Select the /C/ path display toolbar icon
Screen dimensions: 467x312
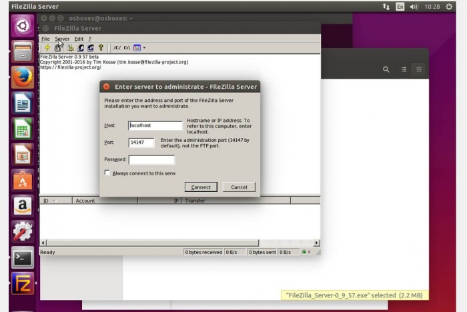[x=117, y=47]
